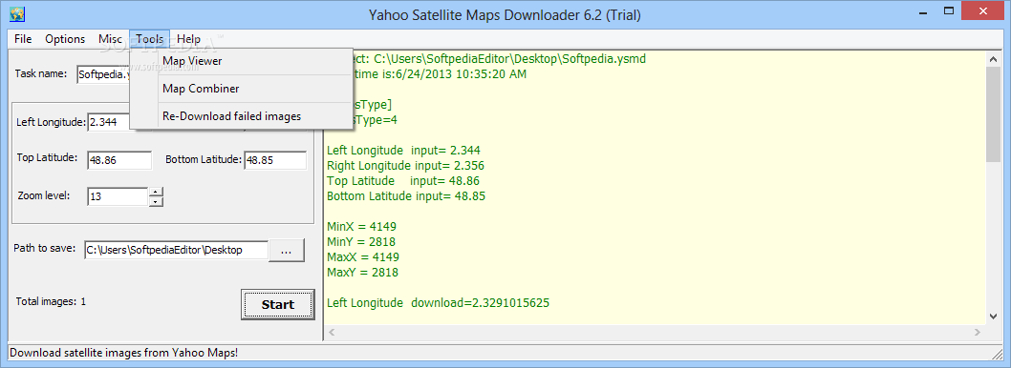The image size is (1011, 368).
Task: Click the Start button
Action: tap(278, 304)
